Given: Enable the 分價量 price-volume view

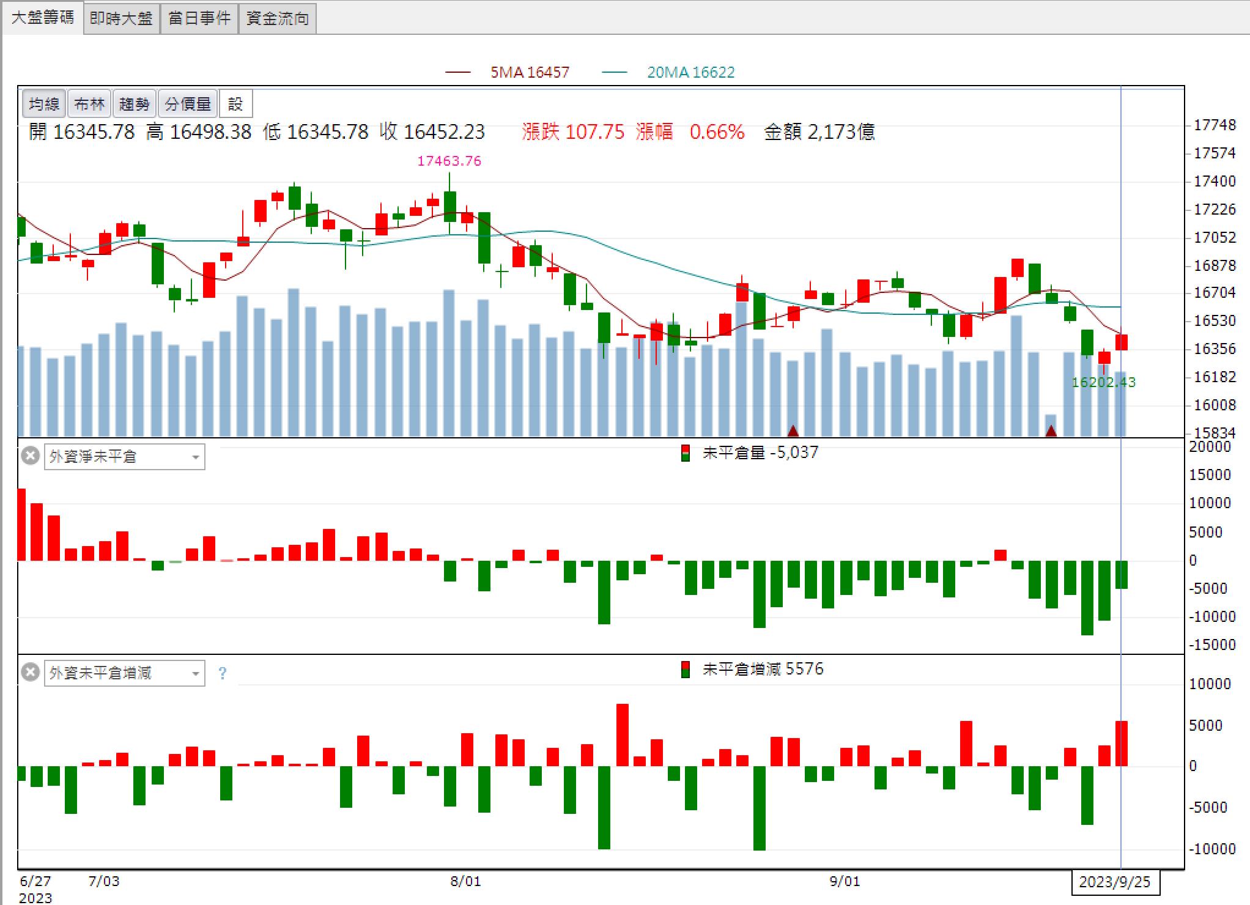Looking at the screenshot, I should (x=188, y=104).
